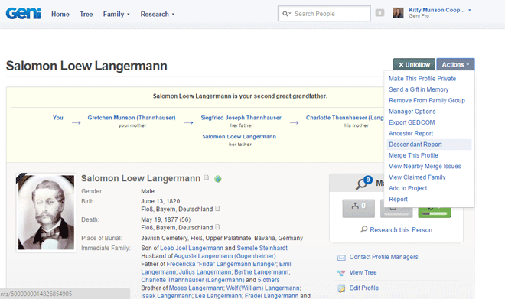Click the envelope icon for Contact Profile Managers
This screenshot has width=505, height=299.
pos(341,258)
